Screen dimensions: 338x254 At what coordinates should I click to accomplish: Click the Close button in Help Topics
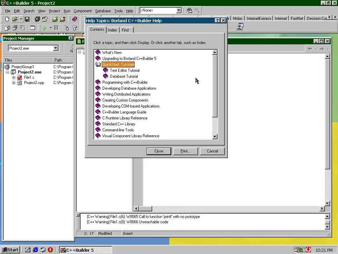[159, 151]
